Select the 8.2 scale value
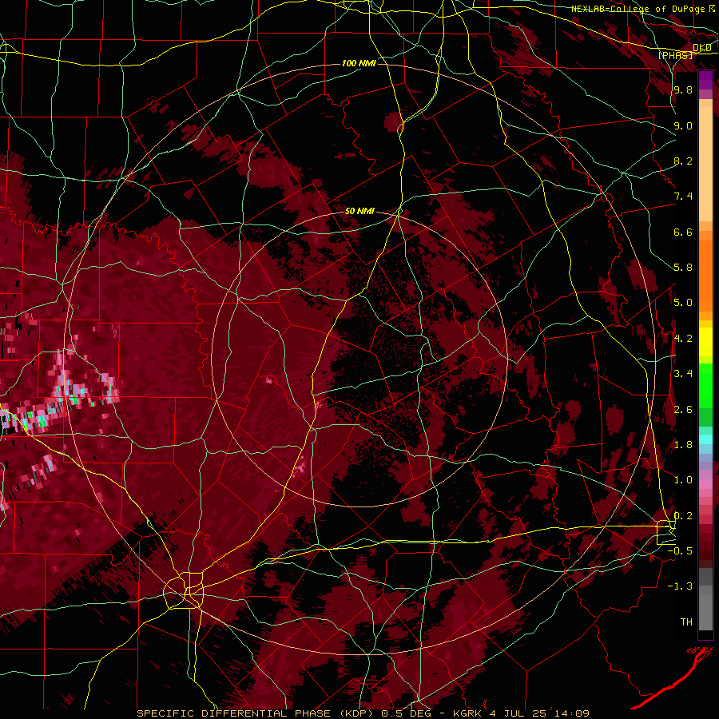 point(683,161)
